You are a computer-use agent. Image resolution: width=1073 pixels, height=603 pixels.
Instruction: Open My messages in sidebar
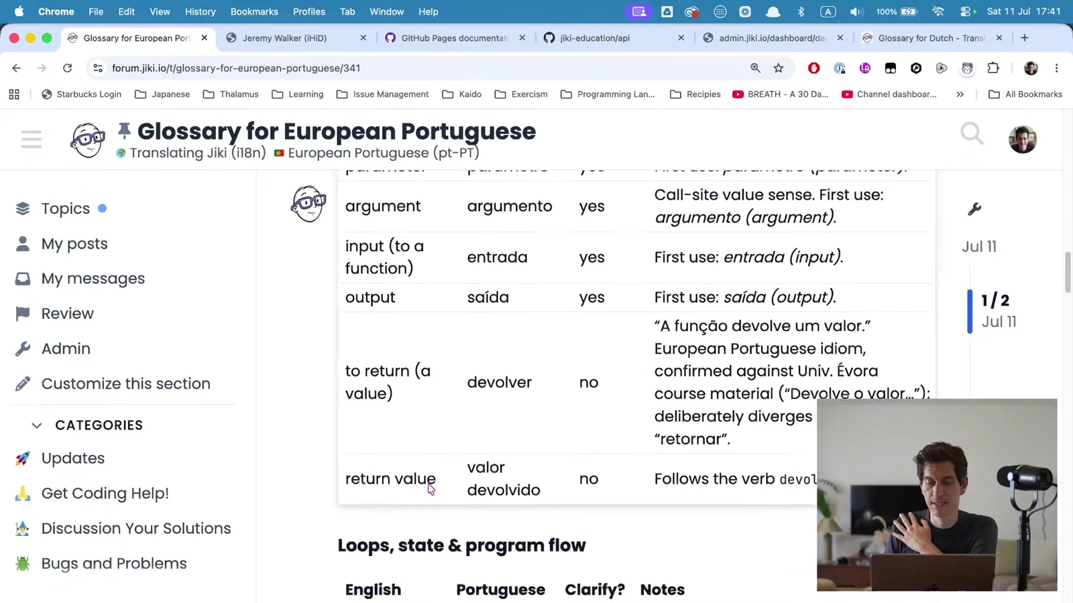[x=93, y=279]
